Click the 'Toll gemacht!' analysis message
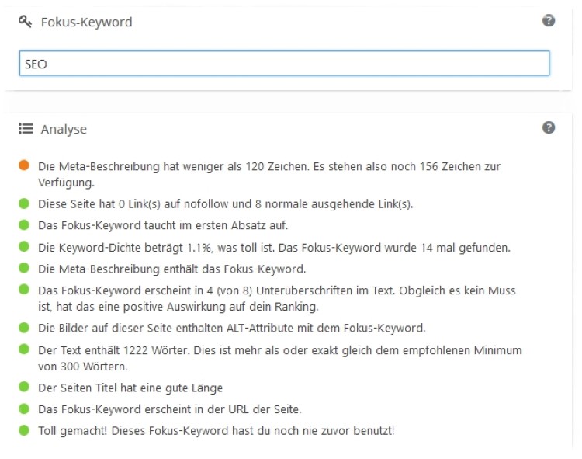 [x=216, y=429]
